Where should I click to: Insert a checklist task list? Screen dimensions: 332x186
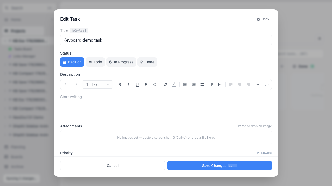203,84
